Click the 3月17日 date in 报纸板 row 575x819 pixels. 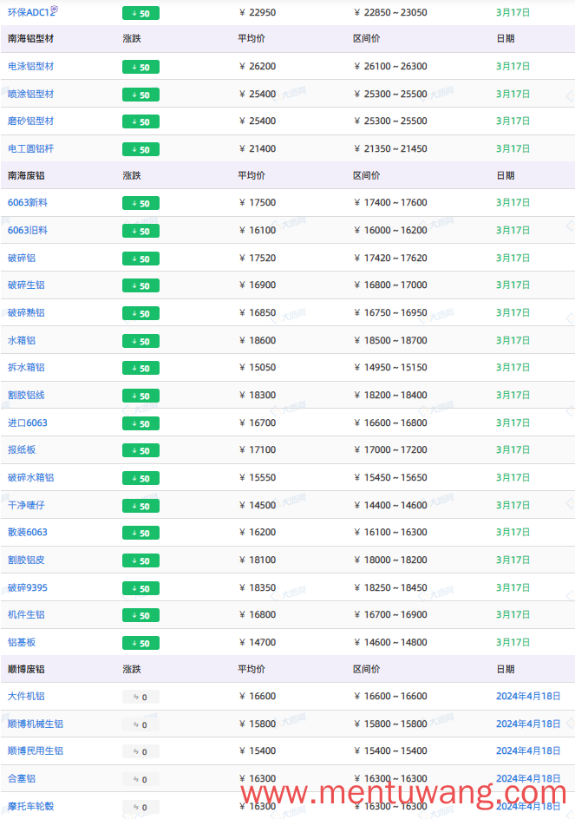pyautogui.click(x=513, y=450)
